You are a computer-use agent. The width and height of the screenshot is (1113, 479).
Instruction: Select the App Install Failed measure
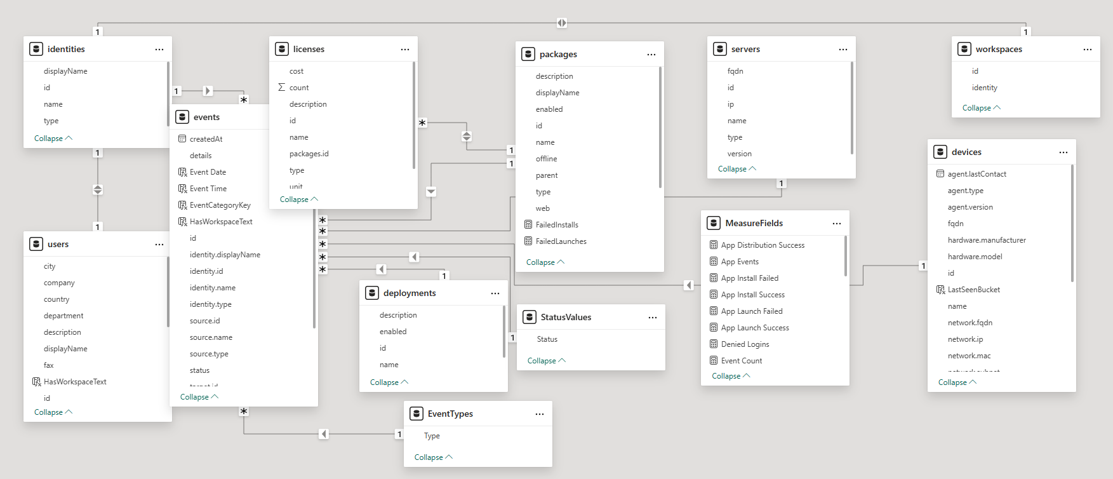pyautogui.click(x=749, y=278)
